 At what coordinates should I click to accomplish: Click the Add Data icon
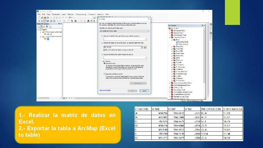70,18
